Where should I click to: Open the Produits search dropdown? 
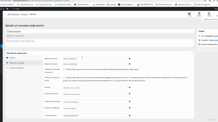95,88
